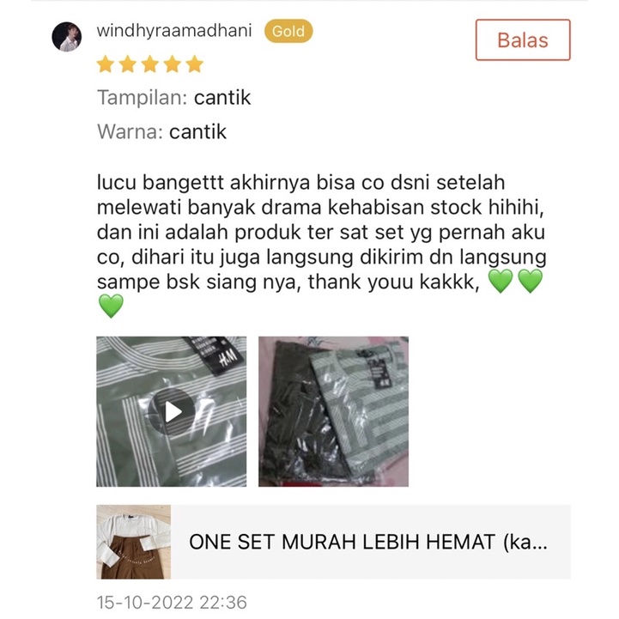Reply using the Balas button
This screenshot has height=619, width=619.
pyautogui.click(x=523, y=39)
